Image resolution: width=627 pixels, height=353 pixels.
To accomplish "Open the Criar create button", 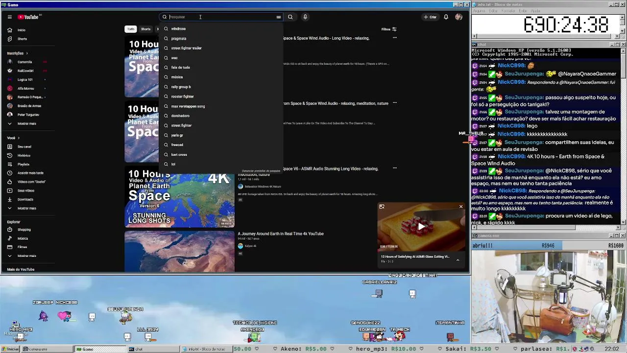I will [430, 17].
